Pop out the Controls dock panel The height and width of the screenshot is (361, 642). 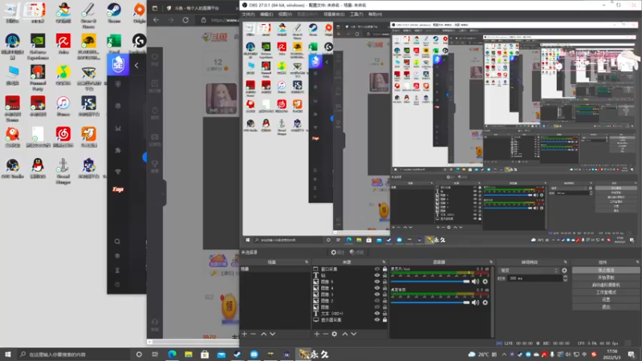[637, 262]
